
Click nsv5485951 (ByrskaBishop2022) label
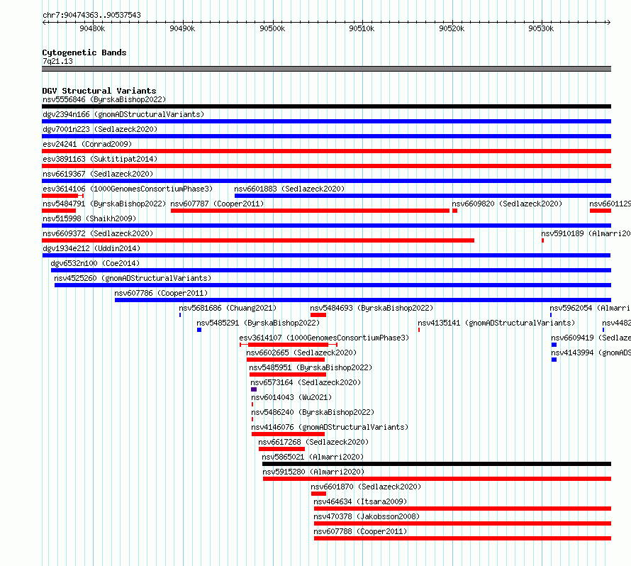[311, 367]
